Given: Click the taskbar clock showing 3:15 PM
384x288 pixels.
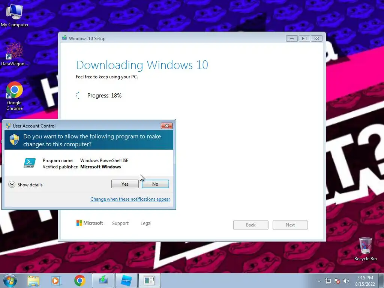Looking at the screenshot, I should click(365, 281).
